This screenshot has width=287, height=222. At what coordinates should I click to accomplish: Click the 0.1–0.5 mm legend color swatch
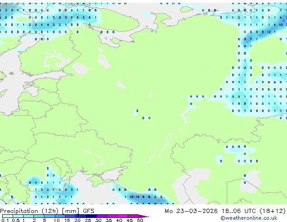(x=8, y=216)
